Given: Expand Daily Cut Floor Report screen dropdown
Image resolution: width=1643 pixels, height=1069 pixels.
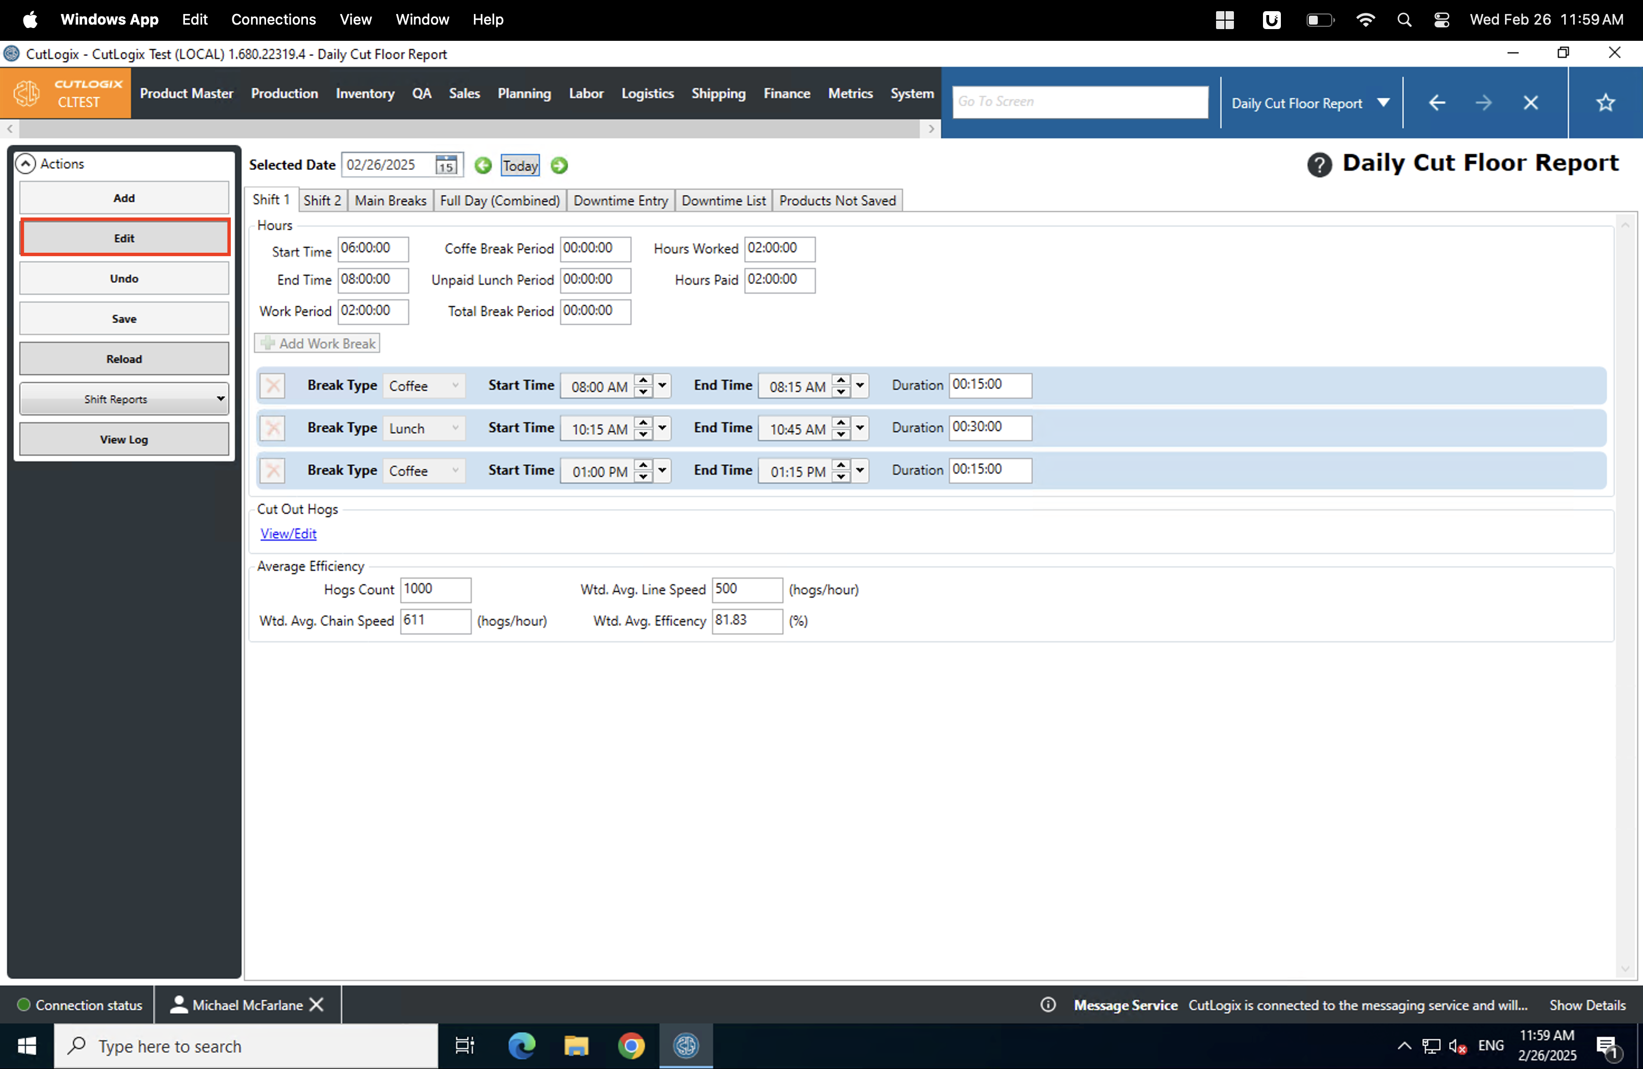Looking at the screenshot, I should (1384, 103).
